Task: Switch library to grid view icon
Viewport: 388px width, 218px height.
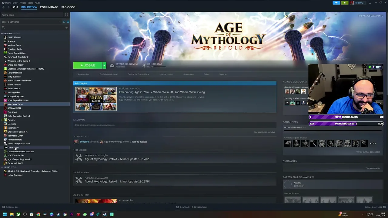Action: (x=66, y=15)
